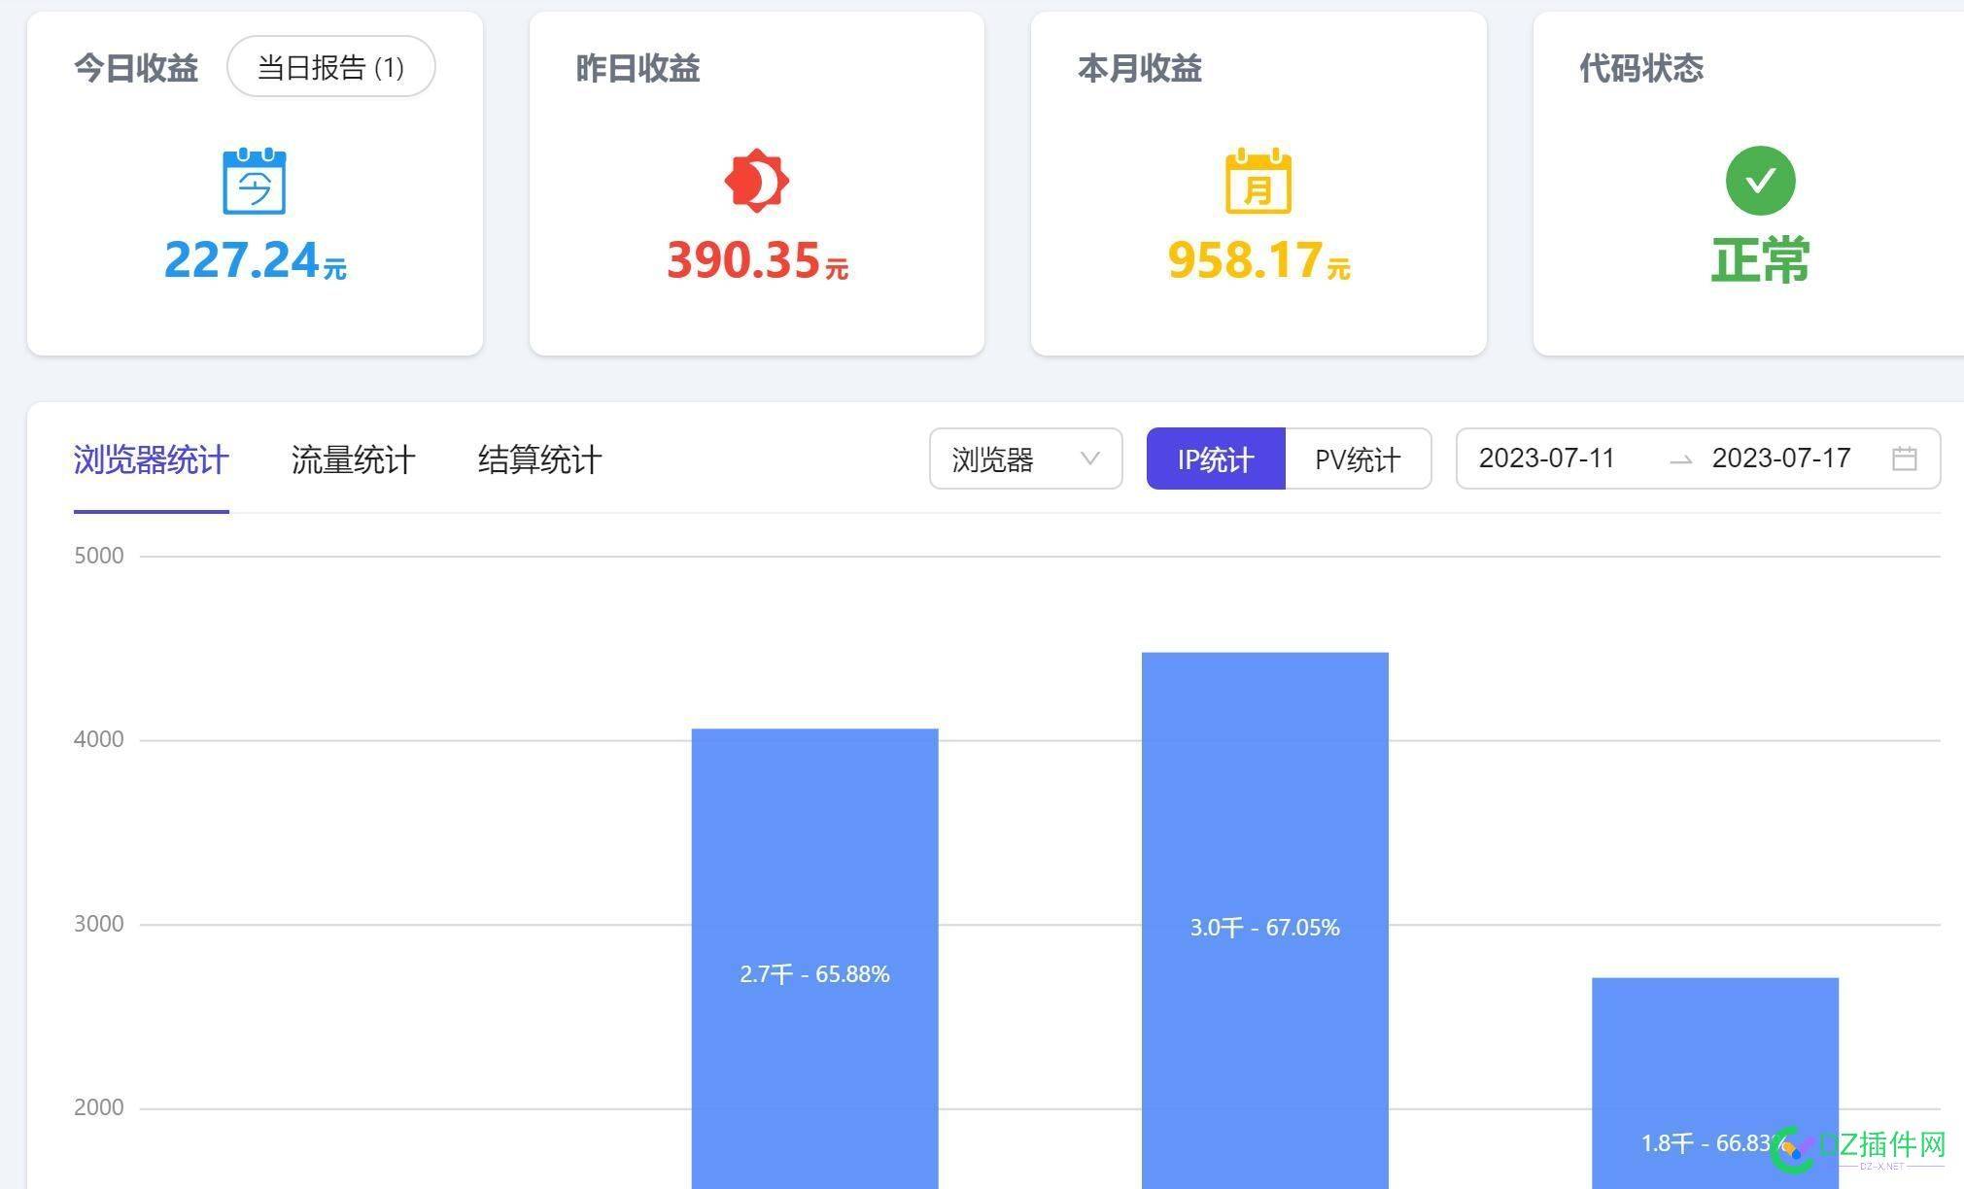Open the date range calendar icon
The image size is (1964, 1189).
(1905, 459)
